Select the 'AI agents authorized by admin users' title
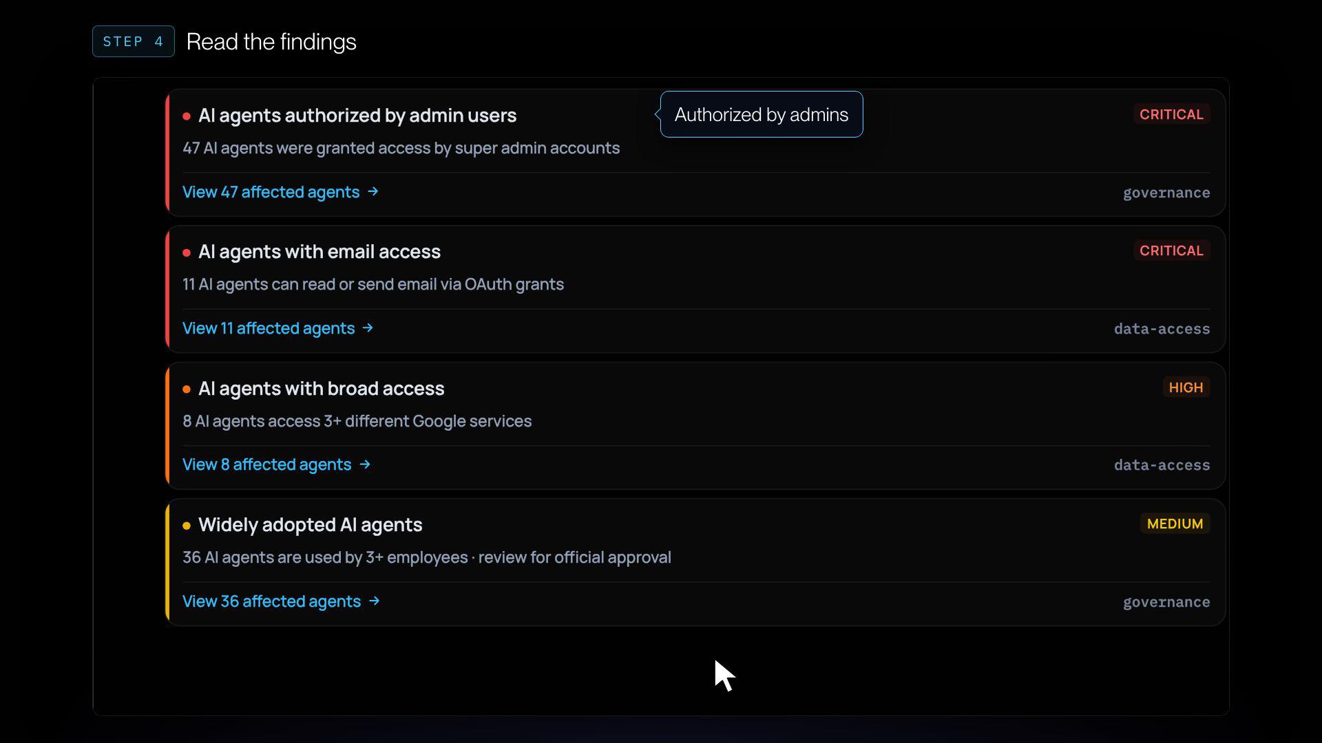 [x=357, y=116]
